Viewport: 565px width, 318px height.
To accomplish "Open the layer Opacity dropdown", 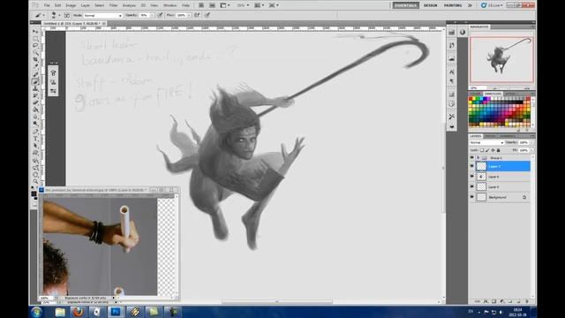I will (531, 143).
